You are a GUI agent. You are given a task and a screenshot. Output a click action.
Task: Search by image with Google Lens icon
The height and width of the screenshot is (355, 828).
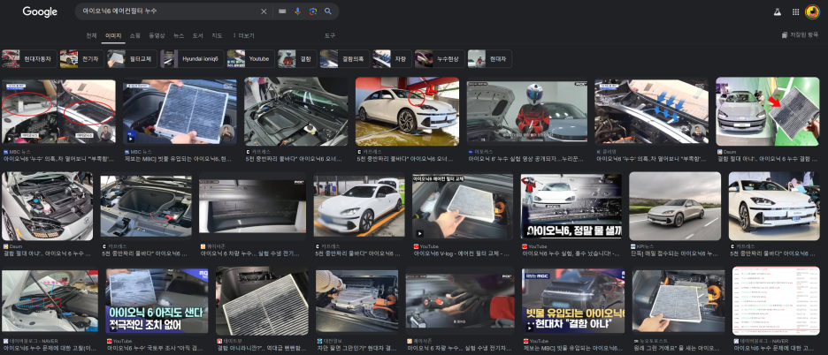(312, 11)
